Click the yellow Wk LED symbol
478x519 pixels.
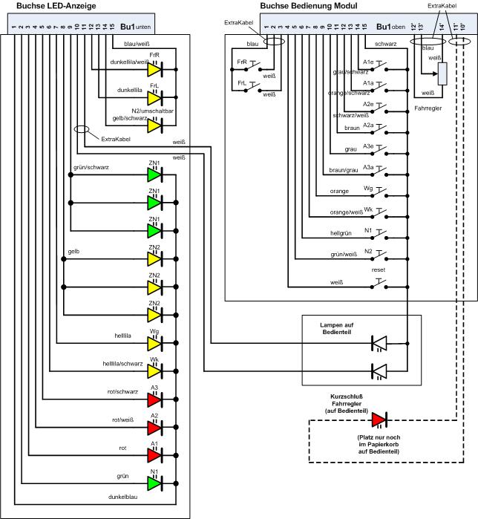pyautogui.click(x=154, y=371)
